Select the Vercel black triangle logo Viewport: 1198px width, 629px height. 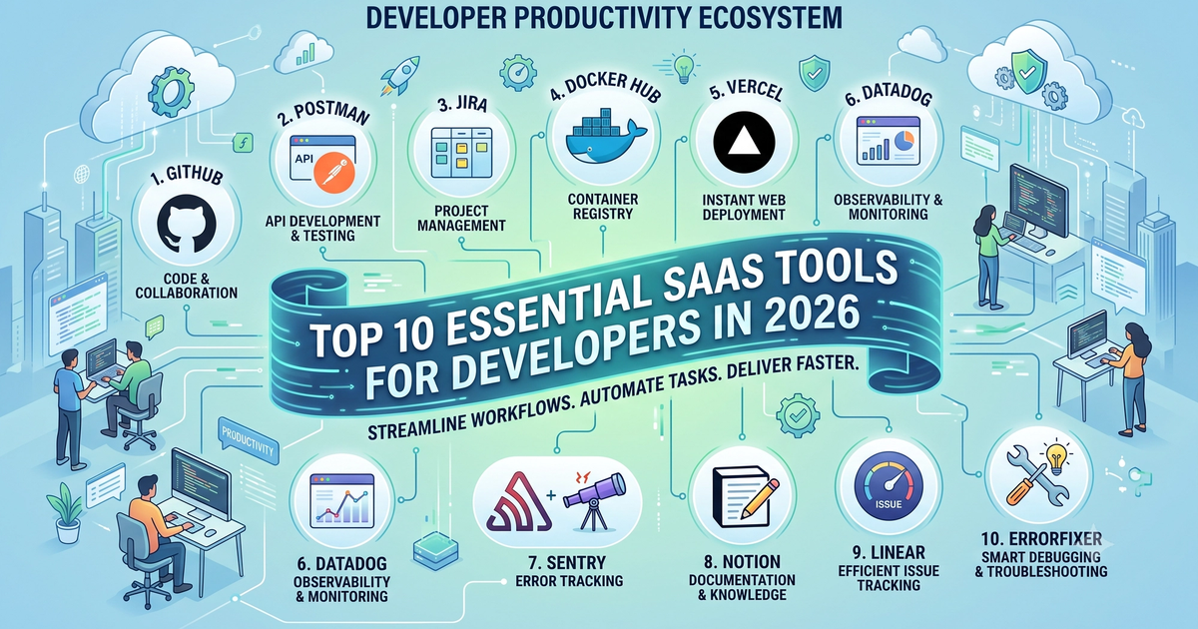(745, 145)
